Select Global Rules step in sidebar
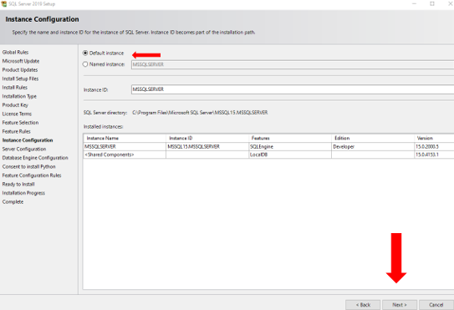Screen dimensions: 454x310 tap(15, 53)
